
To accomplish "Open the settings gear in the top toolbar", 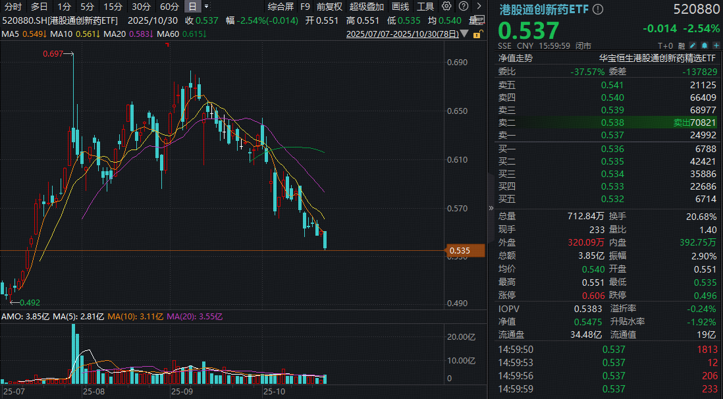I will click(x=447, y=6).
